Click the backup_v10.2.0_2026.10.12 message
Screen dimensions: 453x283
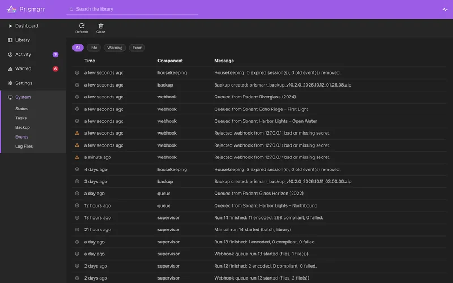coord(283,85)
